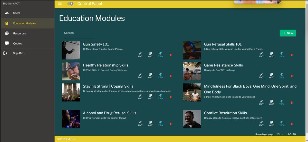View the Alcohol and Drug Refusal Skills module
The height and width of the screenshot is (142, 308).
coord(161,124)
